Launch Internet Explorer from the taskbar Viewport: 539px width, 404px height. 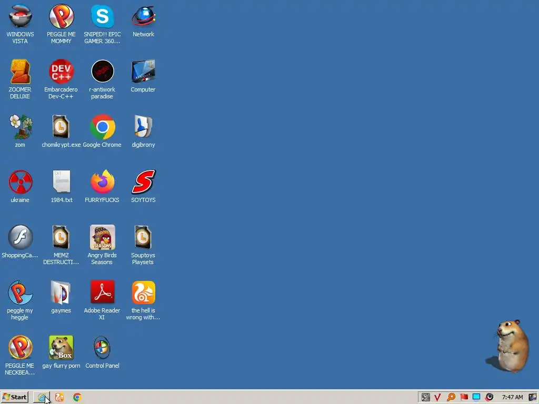(42, 398)
